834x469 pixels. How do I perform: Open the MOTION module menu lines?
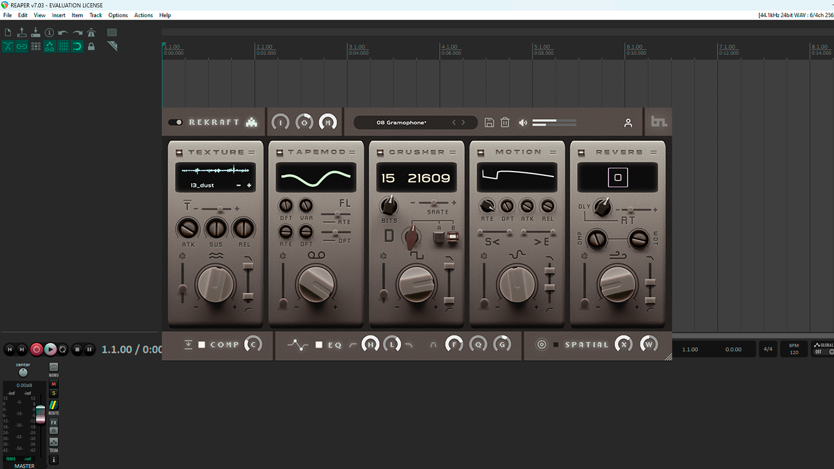(x=553, y=152)
